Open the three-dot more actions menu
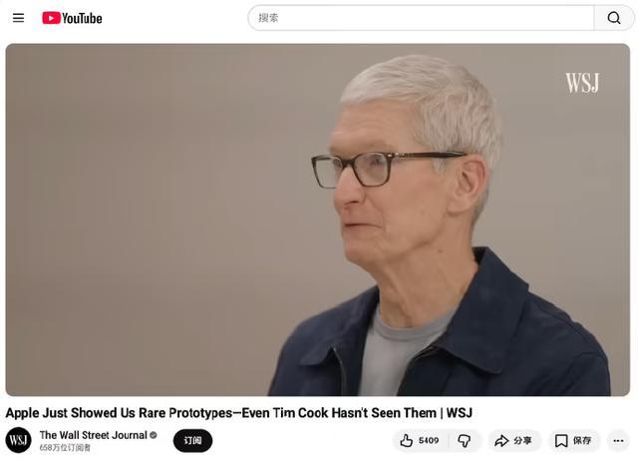 pyautogui.click(x=618, y=440)
